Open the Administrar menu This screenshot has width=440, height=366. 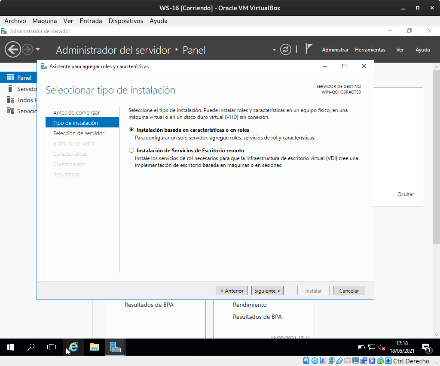tap(335, 50)
